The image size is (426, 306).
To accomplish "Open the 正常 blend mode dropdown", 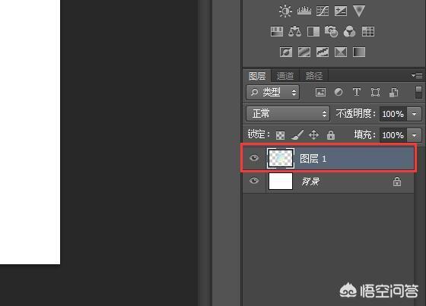I will pos(288,113).
